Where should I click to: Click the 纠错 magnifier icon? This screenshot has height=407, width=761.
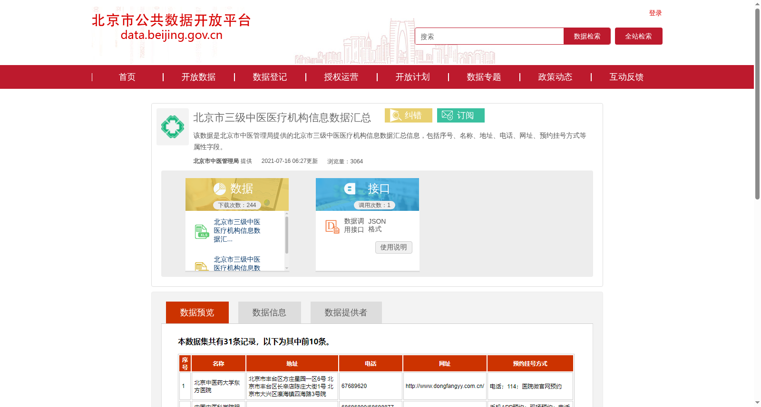tap(396, 115)
